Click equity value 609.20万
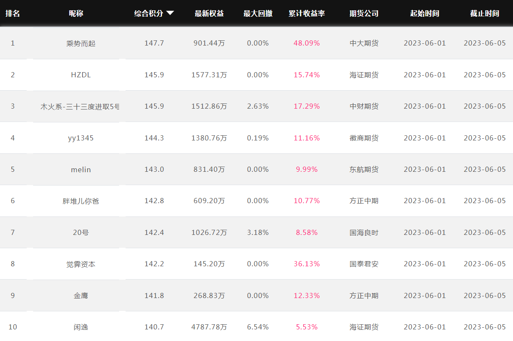Viewport: 513px width, 341px height. (209, 201)
